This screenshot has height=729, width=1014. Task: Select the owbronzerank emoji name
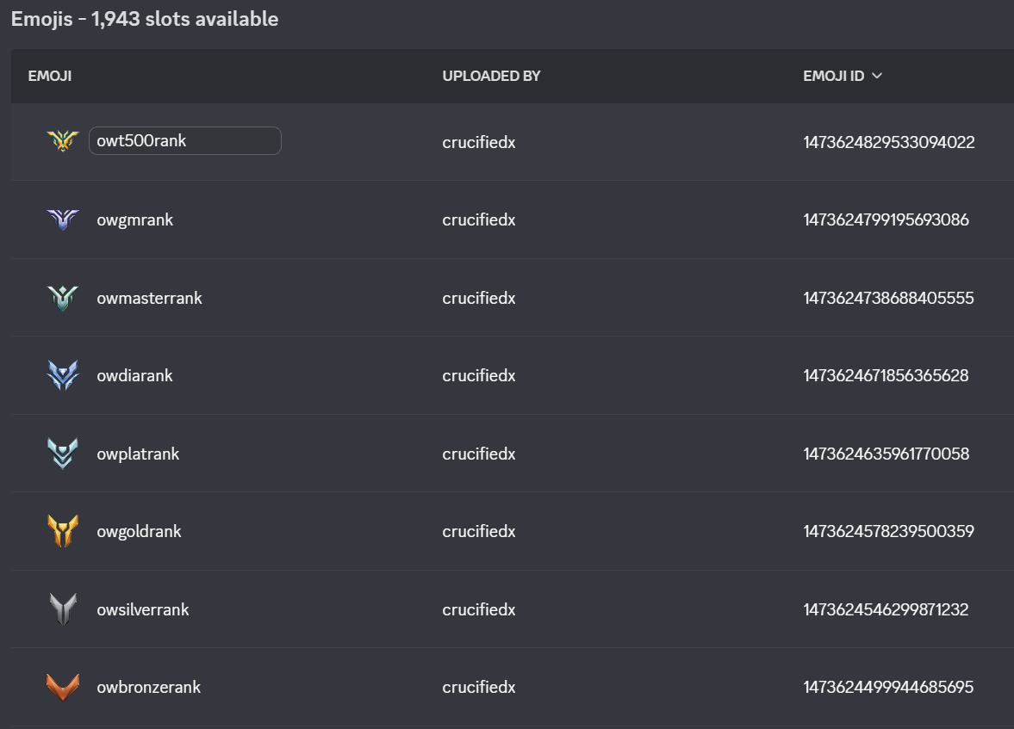tap(149, 687)
